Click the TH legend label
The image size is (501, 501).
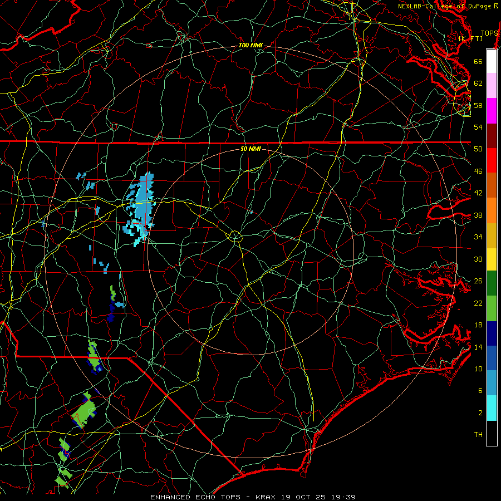click(x=478, y=435)
